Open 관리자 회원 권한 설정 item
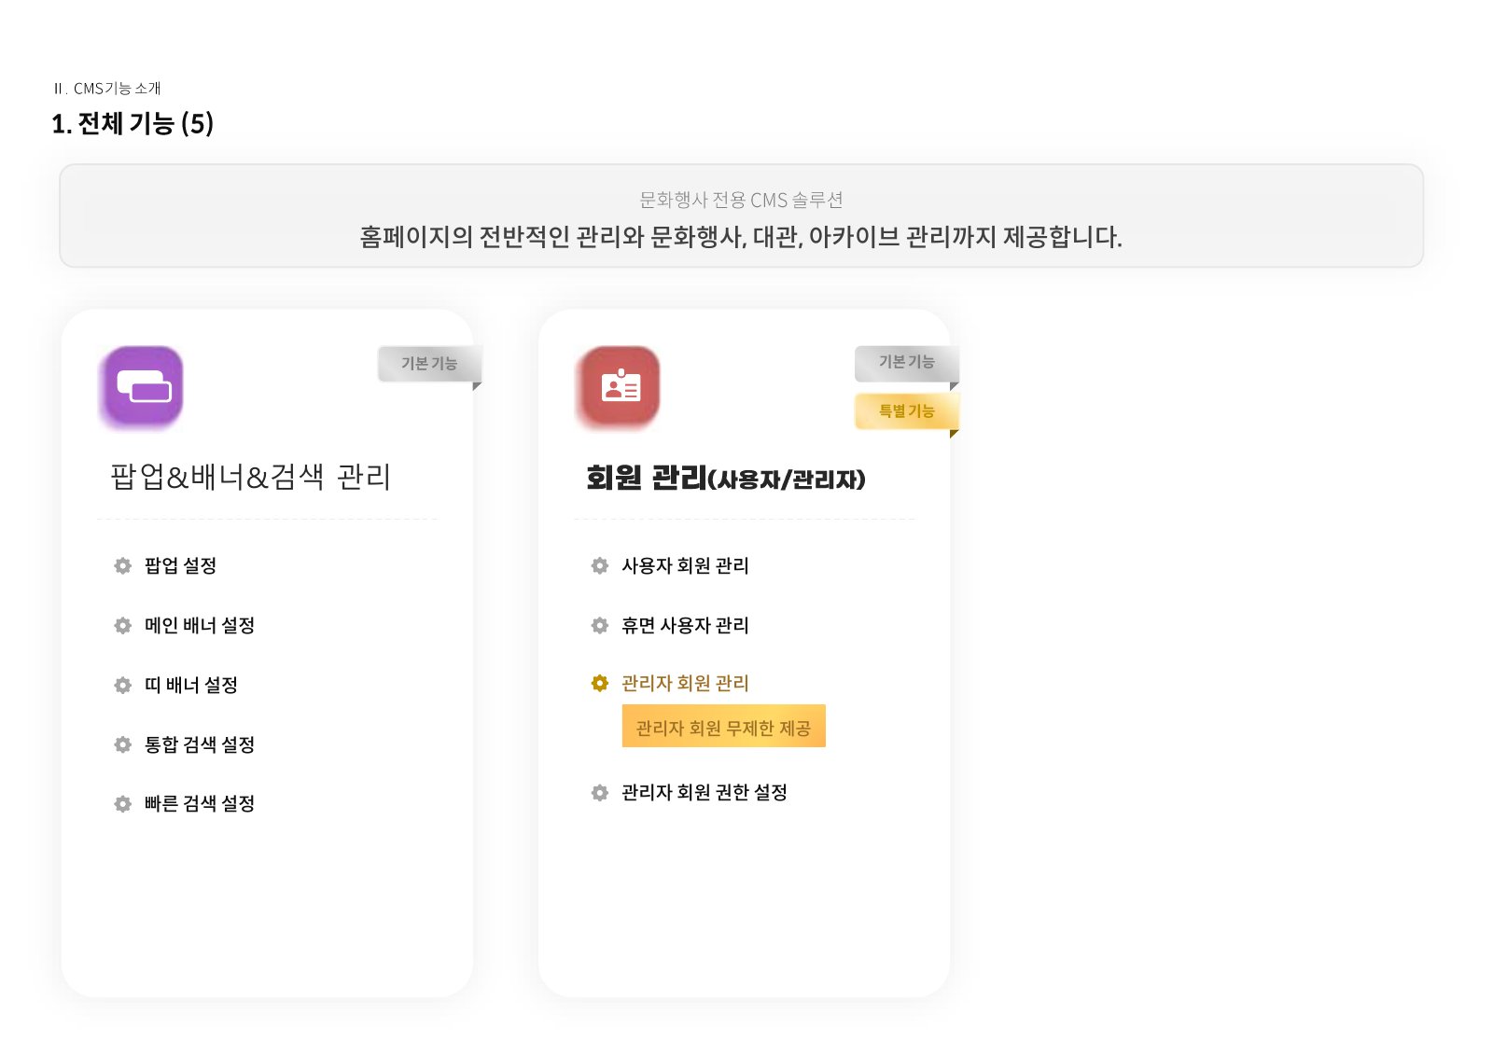This screenshot has height=1056, width=1493. pyautogui.click(x=705, y=792)
